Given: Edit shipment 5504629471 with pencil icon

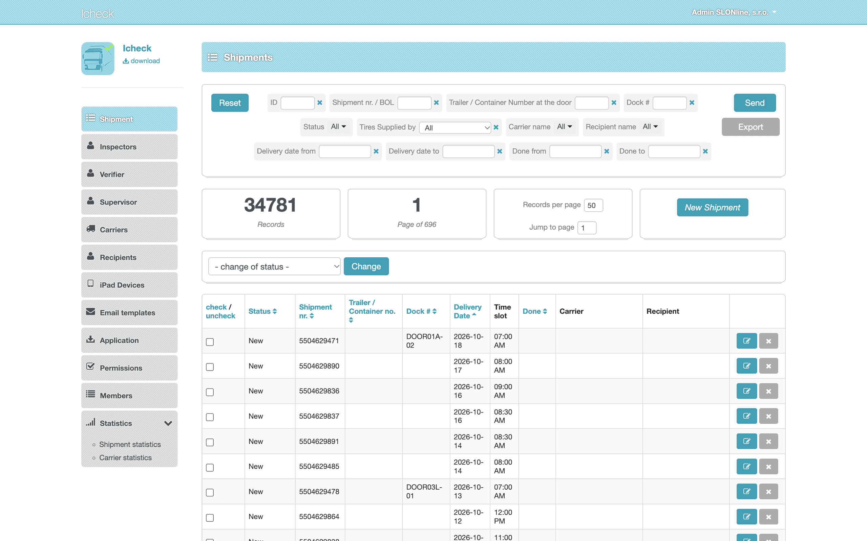Looking at the screenshot, I should (x=746, y=340).
